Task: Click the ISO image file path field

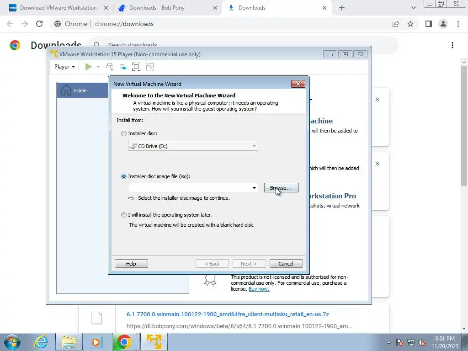Action: click(x=189, y=188)
